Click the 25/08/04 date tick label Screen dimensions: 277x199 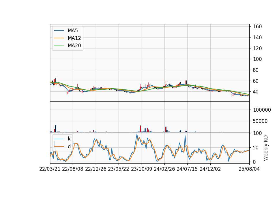point(249,169)
